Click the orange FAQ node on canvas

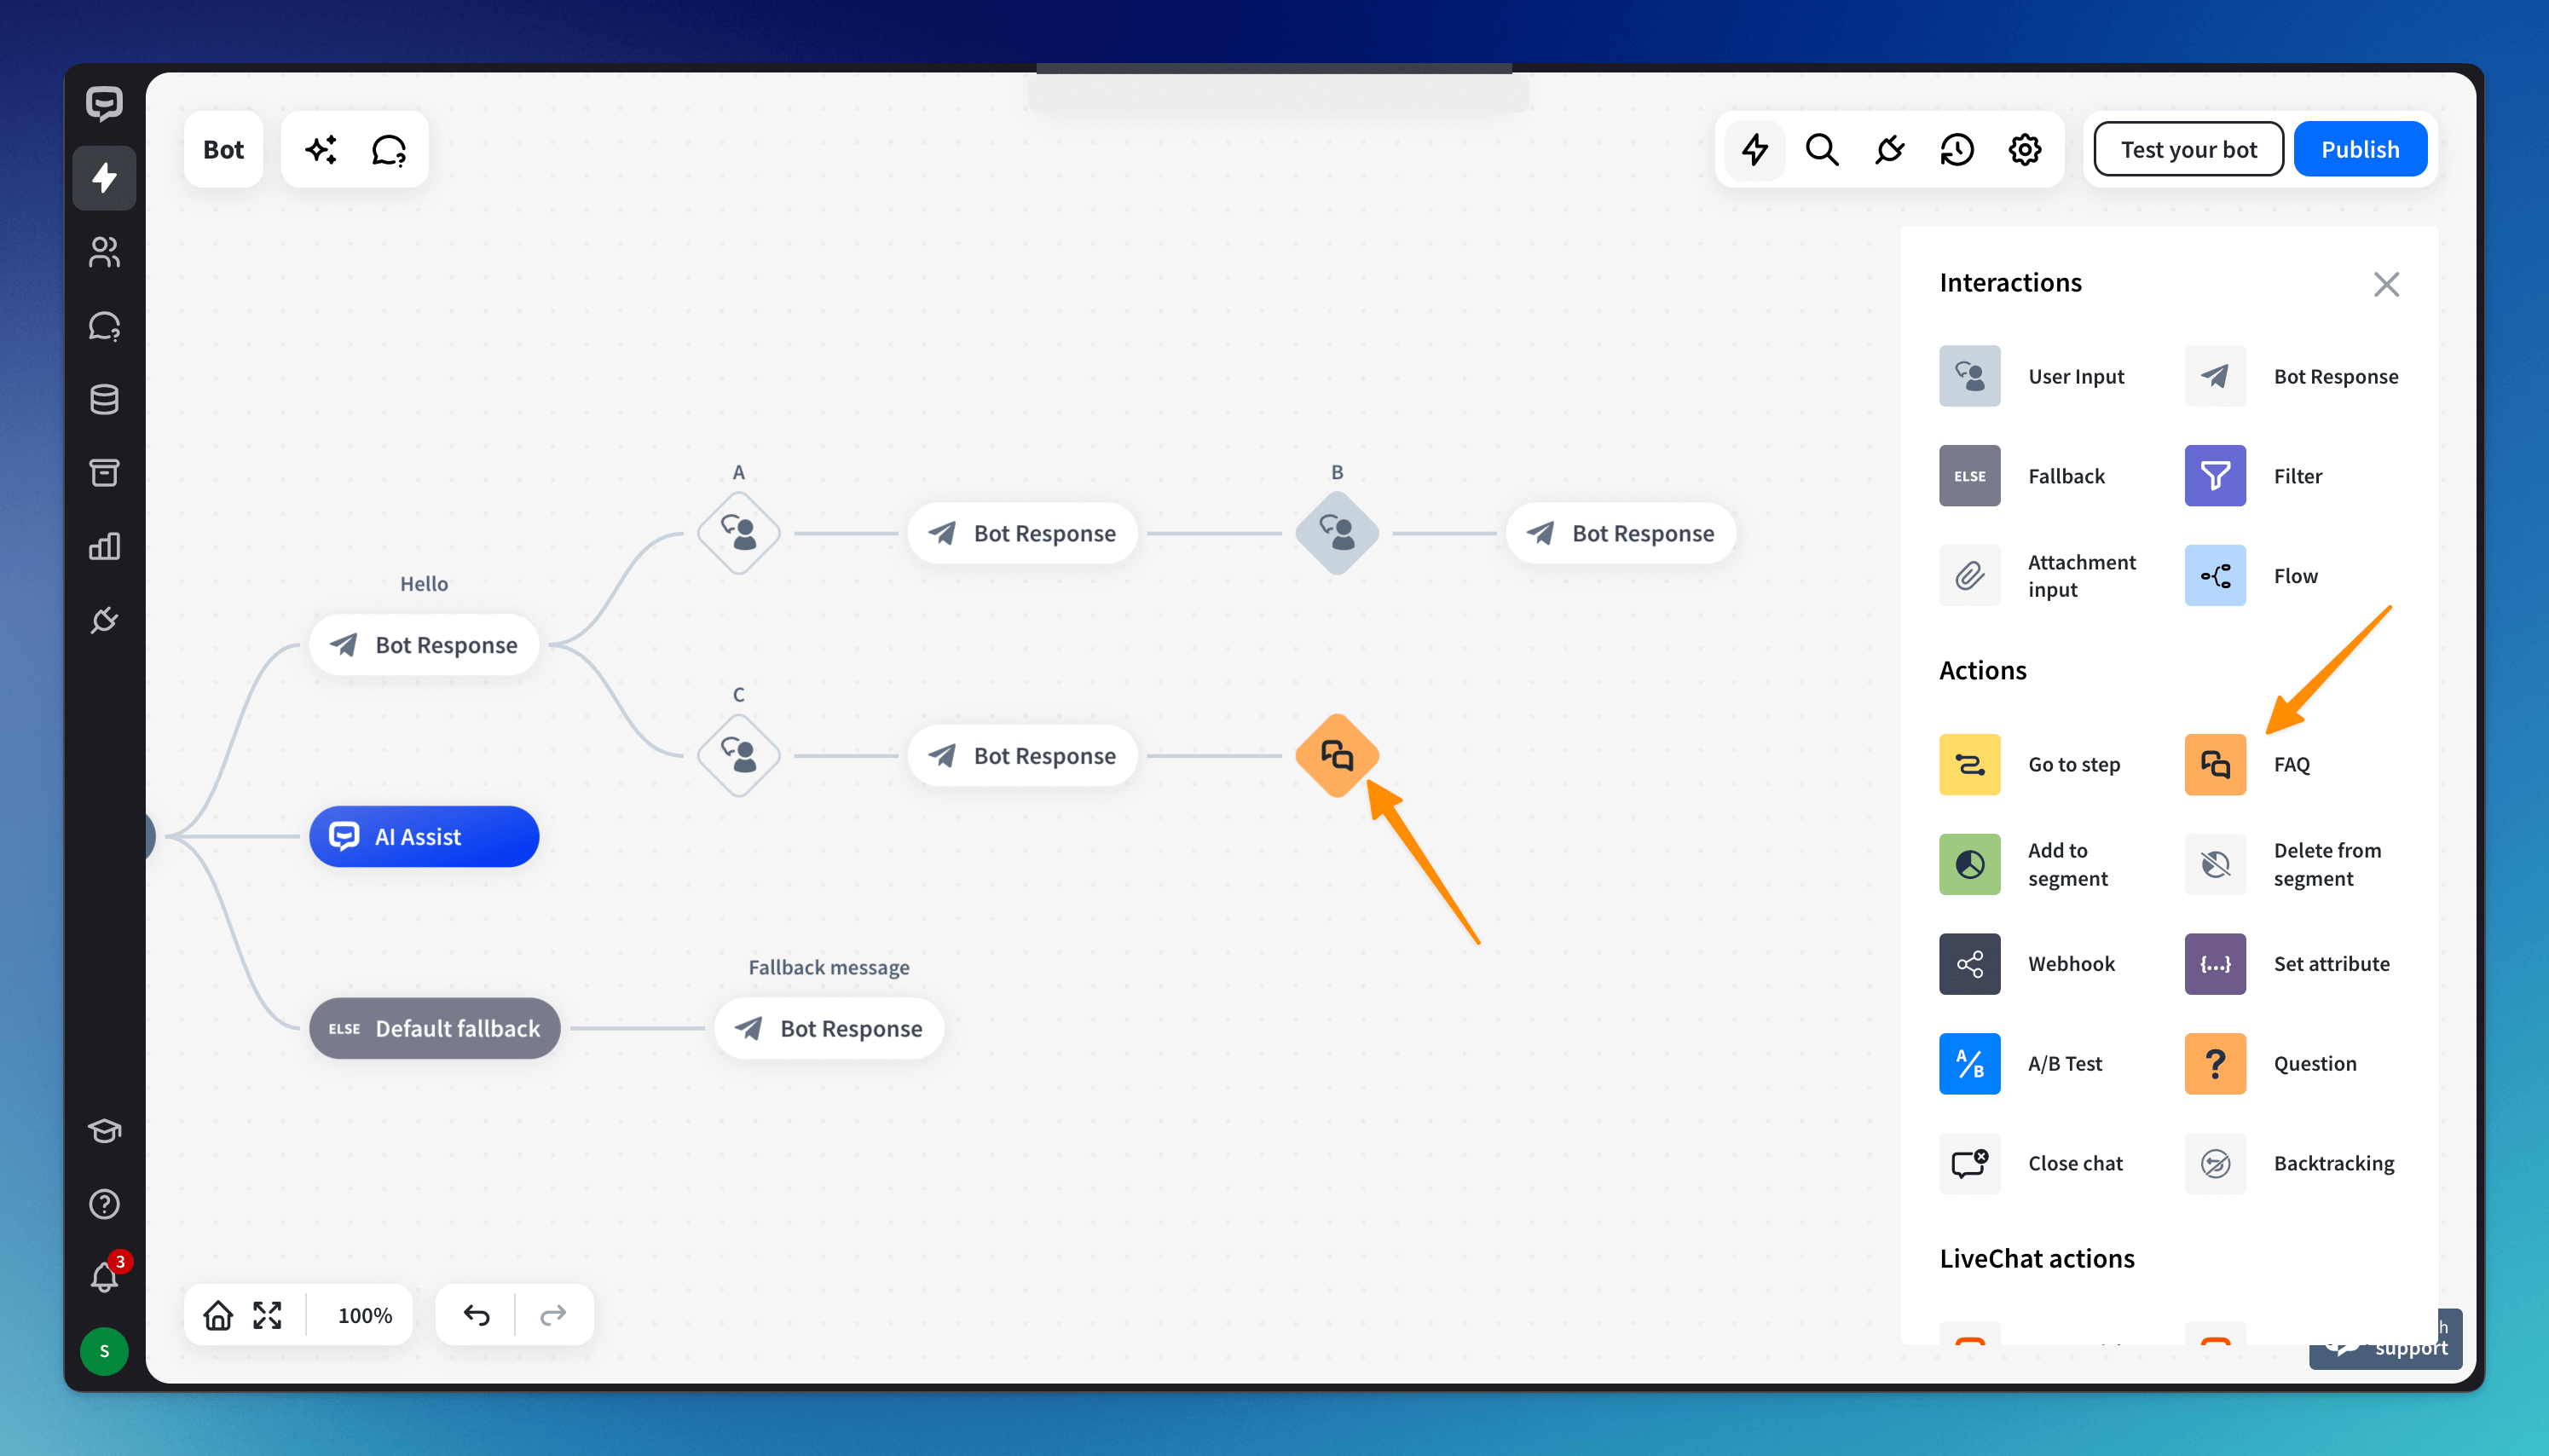point(1336,756)
